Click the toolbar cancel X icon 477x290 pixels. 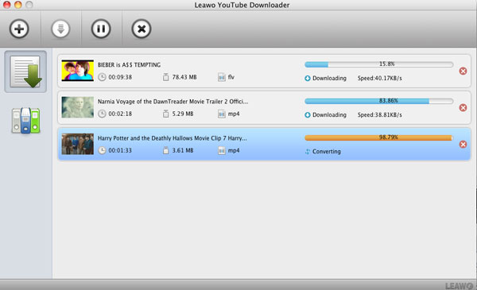[x=142, y=29]
